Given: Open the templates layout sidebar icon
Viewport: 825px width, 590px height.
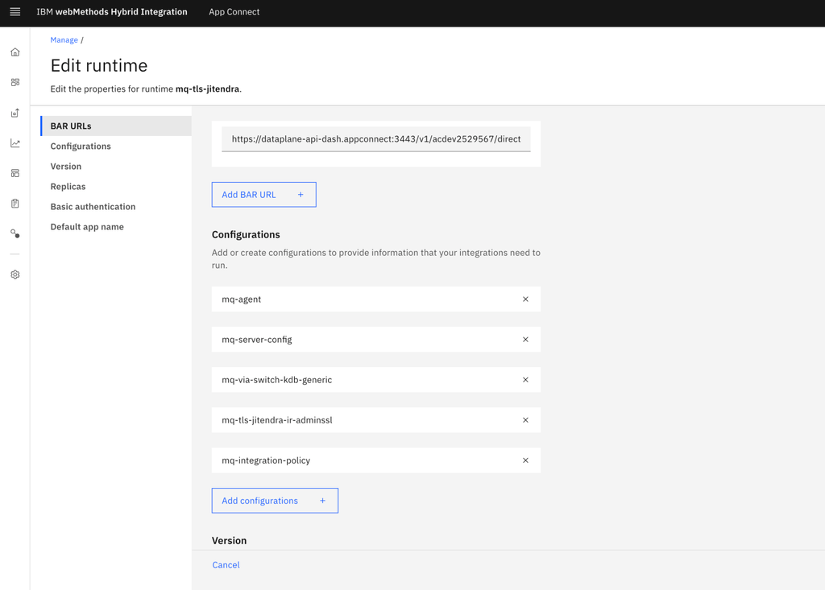Looking at the screenshot, I should click(15, 173).
